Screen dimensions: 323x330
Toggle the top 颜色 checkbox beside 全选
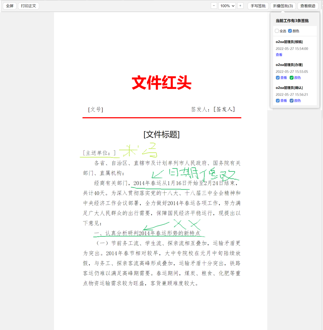[290, 31]
